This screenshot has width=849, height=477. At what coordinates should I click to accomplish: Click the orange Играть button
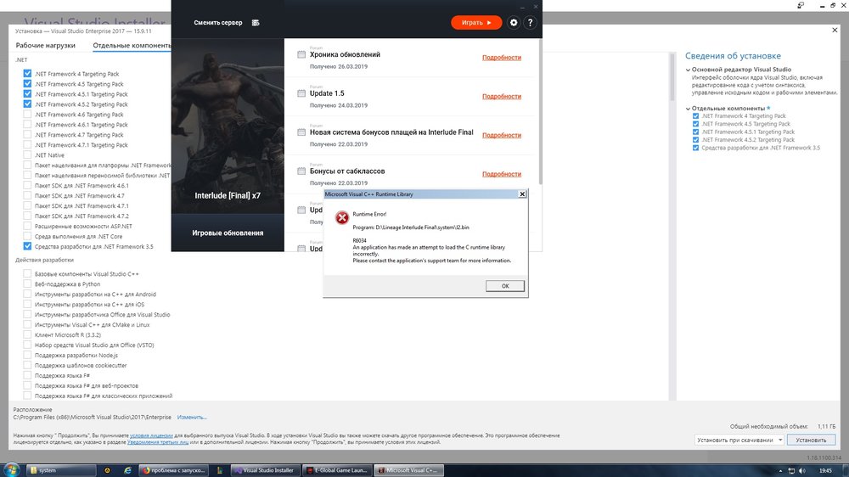tap(476, 23)
